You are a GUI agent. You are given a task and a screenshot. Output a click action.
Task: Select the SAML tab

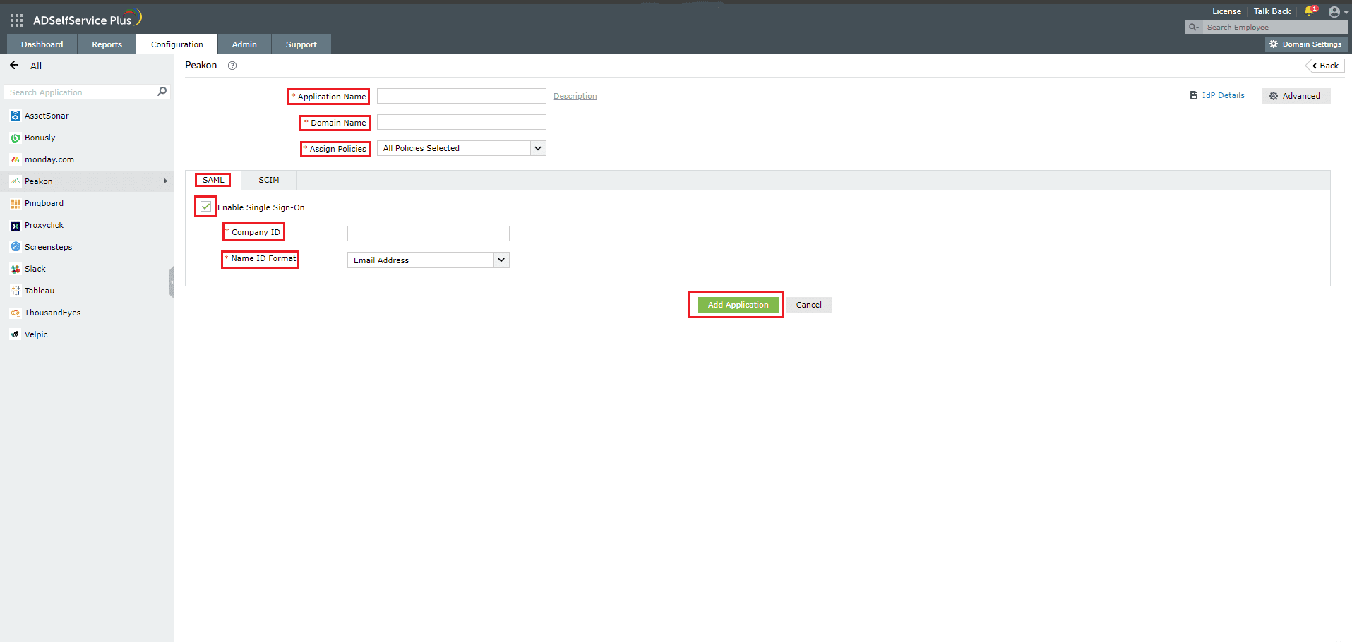click(x=213, y=180)
